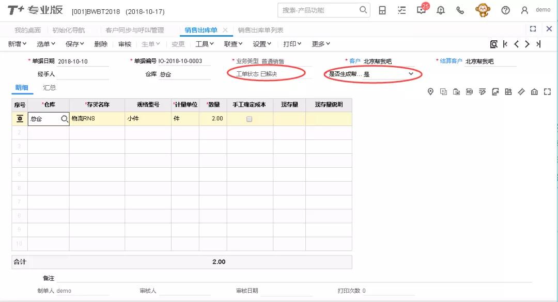Open the help question mark icon
Screen dimensions: 558x302
coord(505,10)
